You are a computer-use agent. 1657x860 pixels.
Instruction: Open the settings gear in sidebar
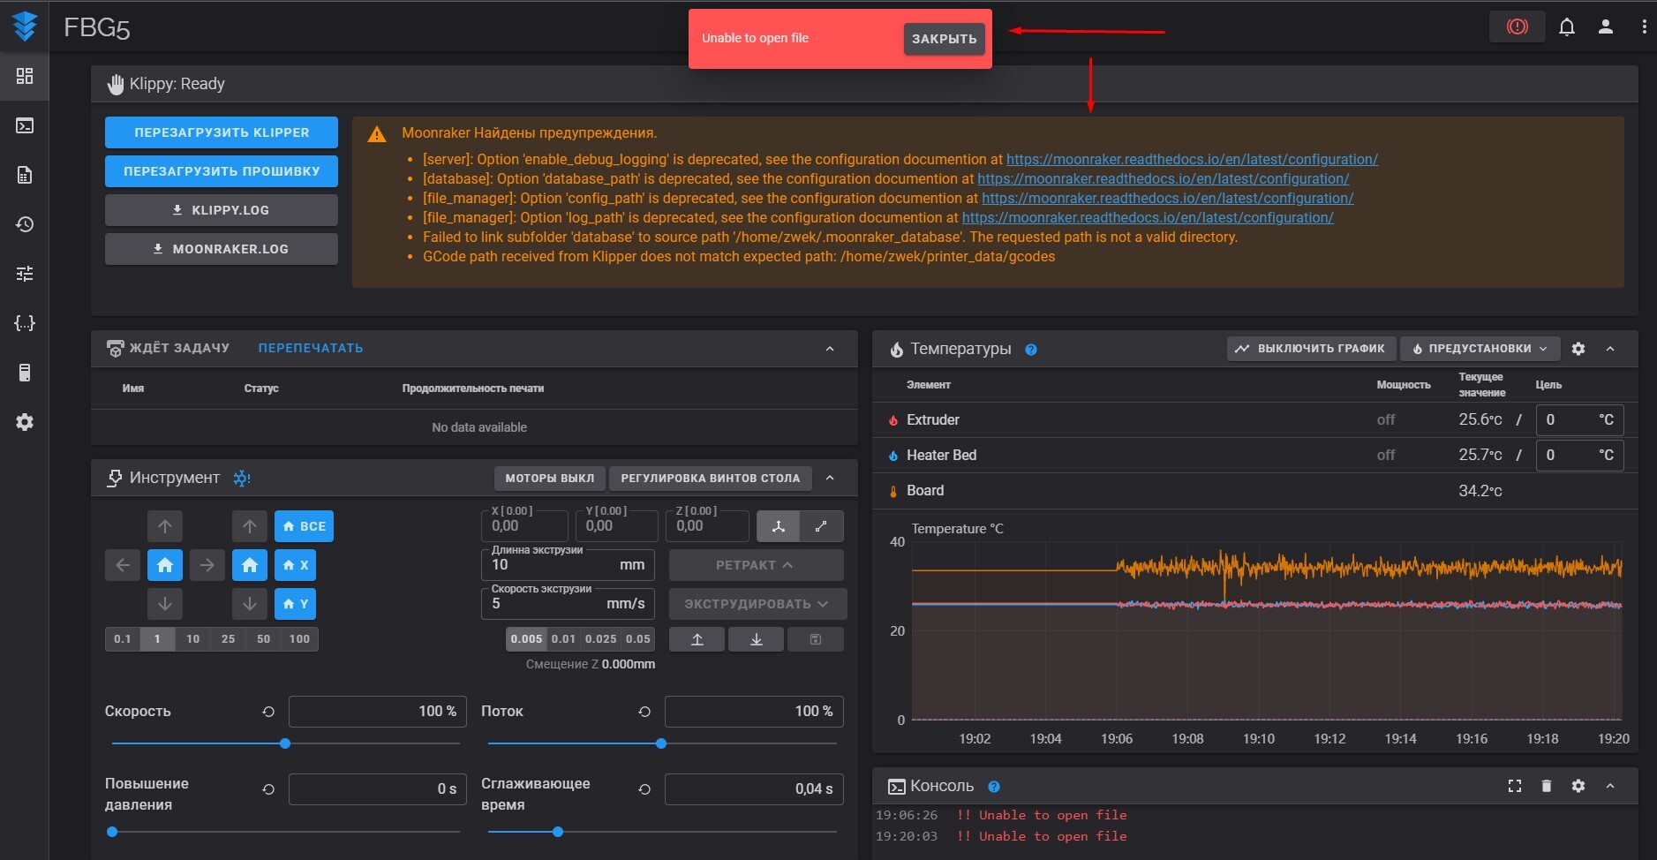point(25,422)
